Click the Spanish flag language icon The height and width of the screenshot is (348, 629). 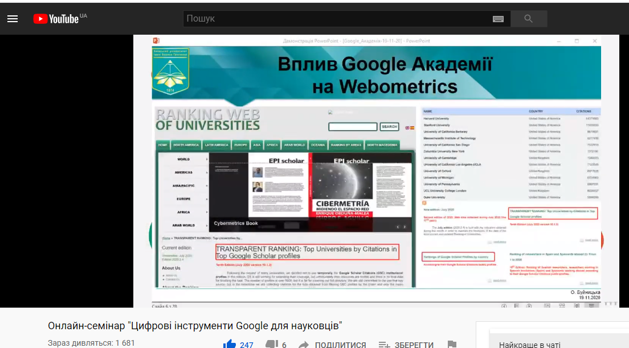(412, 128)
